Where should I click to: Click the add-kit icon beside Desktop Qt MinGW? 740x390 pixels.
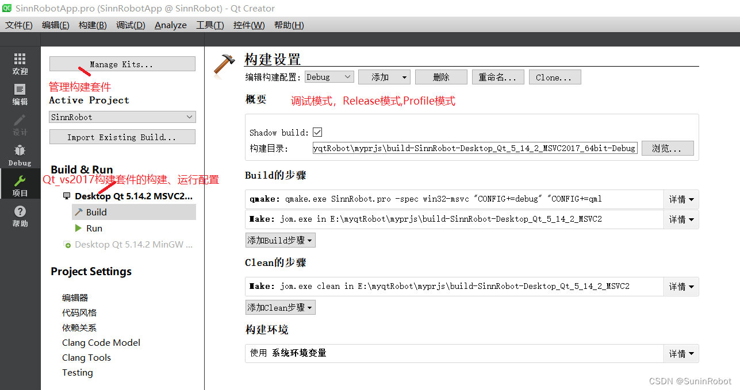[x=67, y=245]
